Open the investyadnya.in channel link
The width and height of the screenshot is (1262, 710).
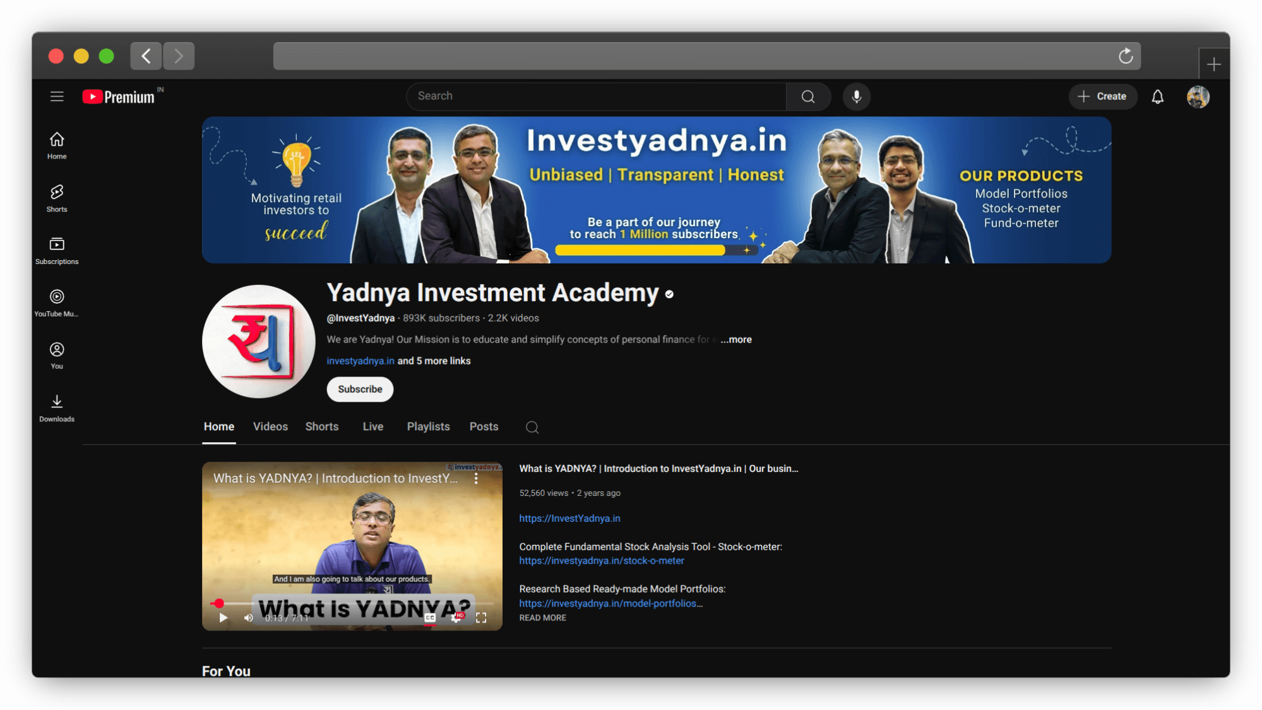[x=360, y=361]
